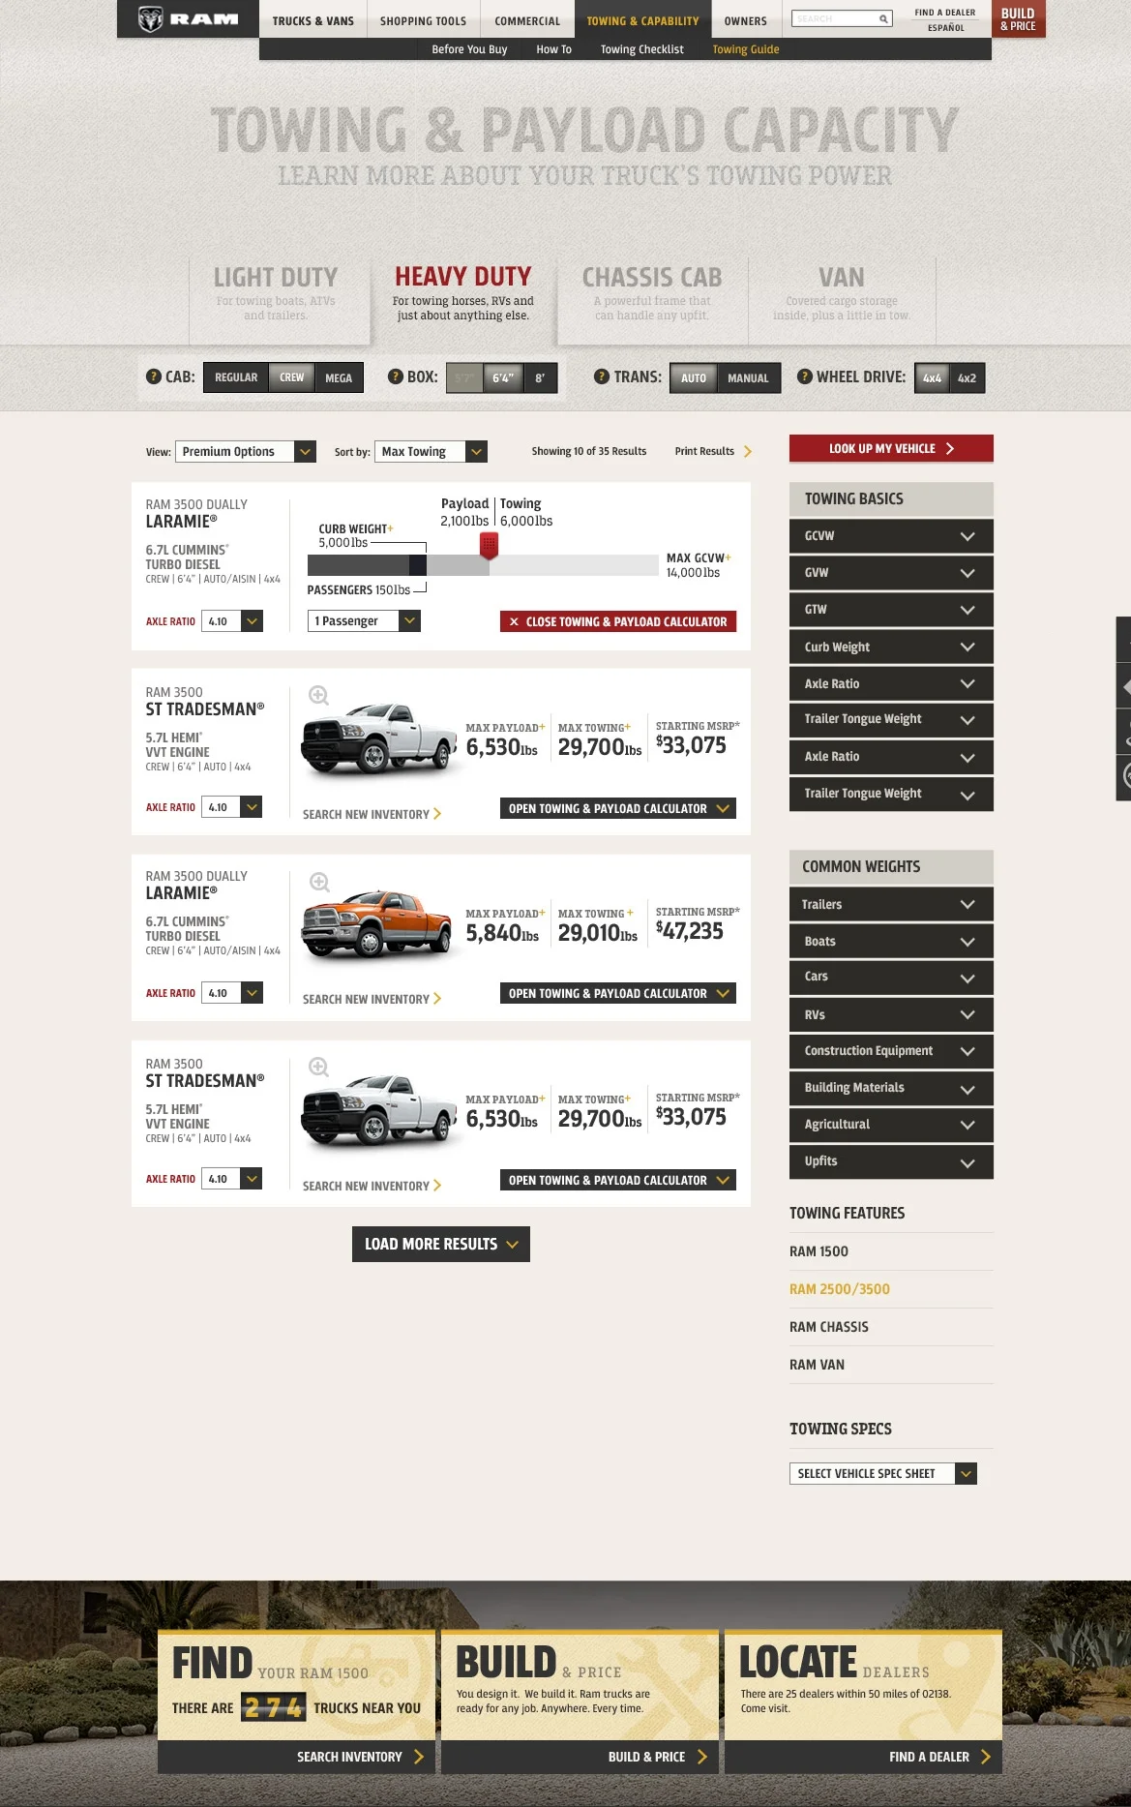Open the 1 Passenger dropdown
1131x1807 pixels.
[364, 621]
